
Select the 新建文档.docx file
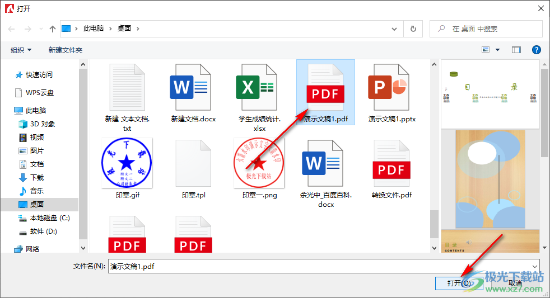coord(193,93)
